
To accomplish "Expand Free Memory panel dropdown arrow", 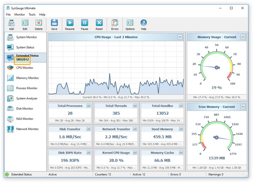I will pos(243,107).
